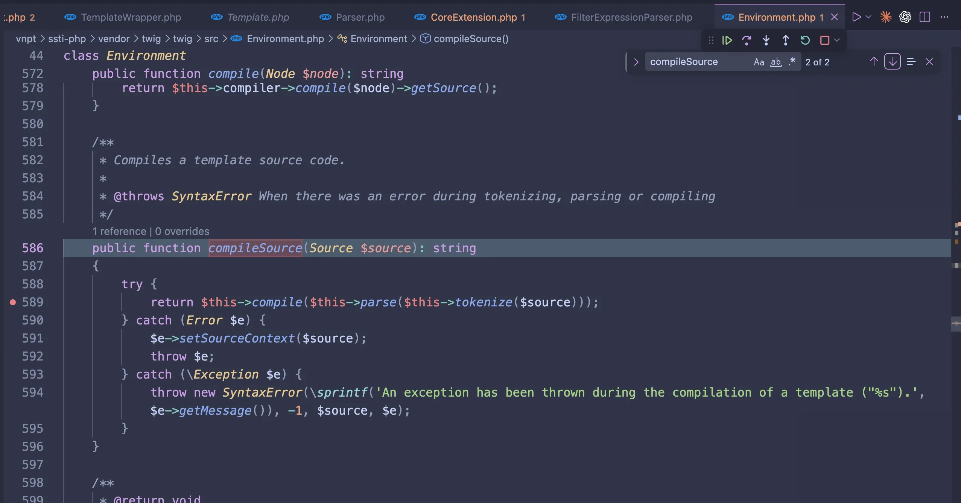Go to previous find match
The height and width of the screenshot is (503, 961).
874,62
